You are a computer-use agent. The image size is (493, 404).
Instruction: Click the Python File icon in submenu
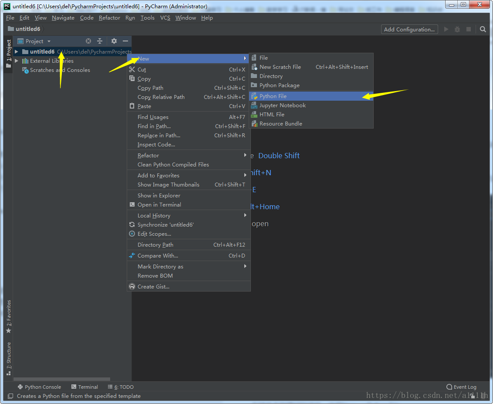254,96
